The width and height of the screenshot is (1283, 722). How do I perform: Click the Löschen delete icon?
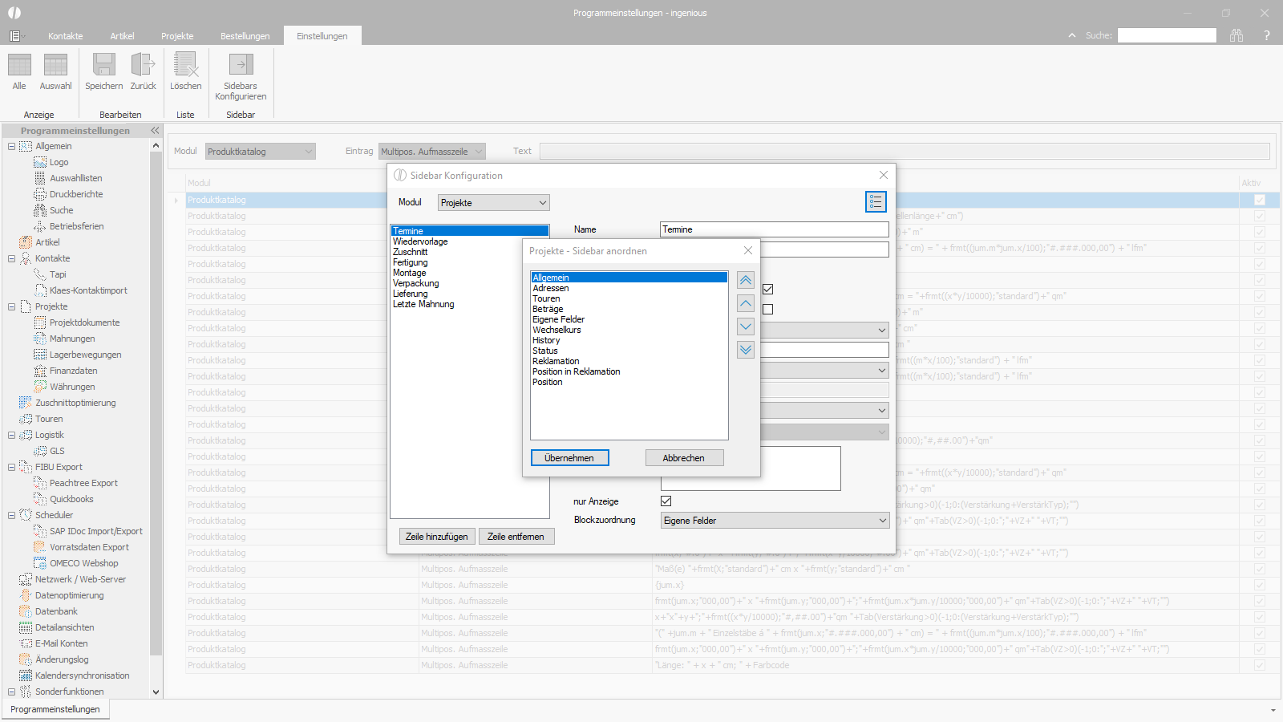click(185, 65)
